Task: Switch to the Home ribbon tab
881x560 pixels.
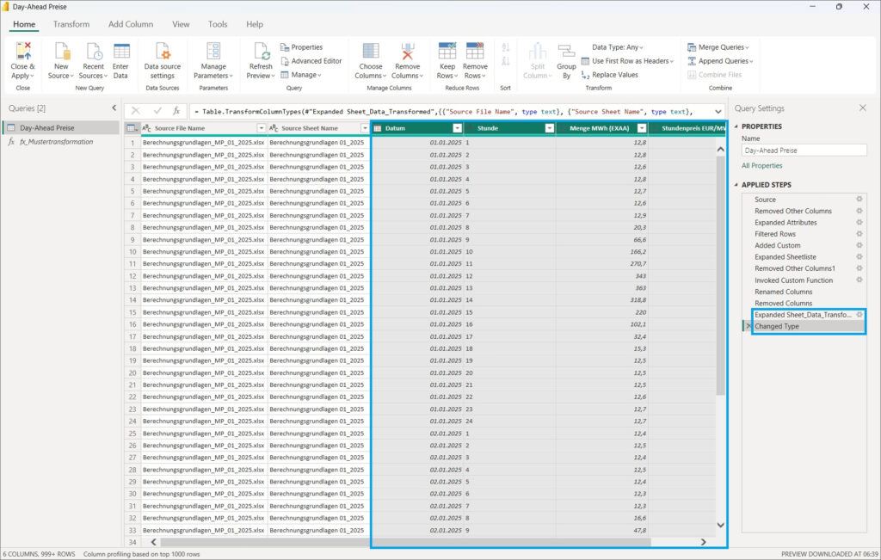Action: 24,24
